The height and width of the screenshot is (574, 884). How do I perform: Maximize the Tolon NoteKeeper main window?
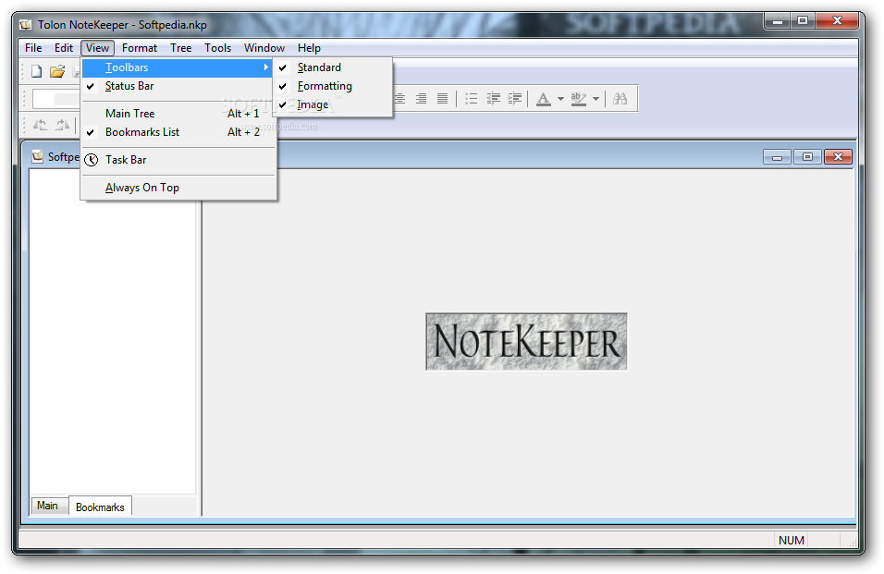coord(803,21)
